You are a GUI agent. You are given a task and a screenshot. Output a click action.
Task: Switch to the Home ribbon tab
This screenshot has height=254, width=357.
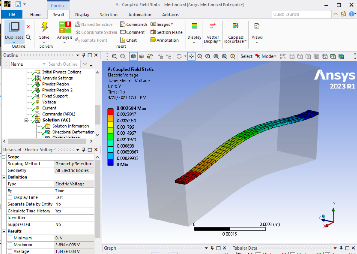pyautogui.click(x=36, y=15)
